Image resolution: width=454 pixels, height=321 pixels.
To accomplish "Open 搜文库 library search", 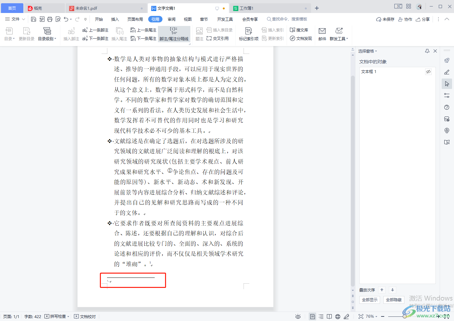I will 299,30.
